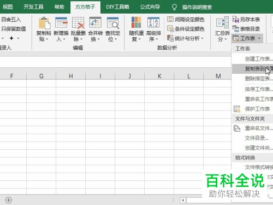Switch to the 帮助 tab
This screenshot has height=205, width=273.
[60, 7]
